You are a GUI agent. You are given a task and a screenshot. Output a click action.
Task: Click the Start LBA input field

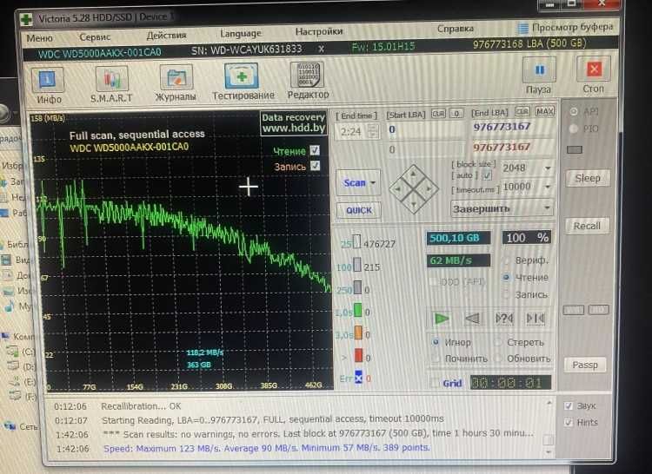coord(425,129)
